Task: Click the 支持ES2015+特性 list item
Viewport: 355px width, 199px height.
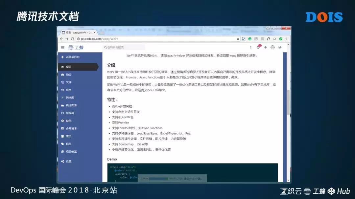Action: pyautogui.click(x=137, y=128)
